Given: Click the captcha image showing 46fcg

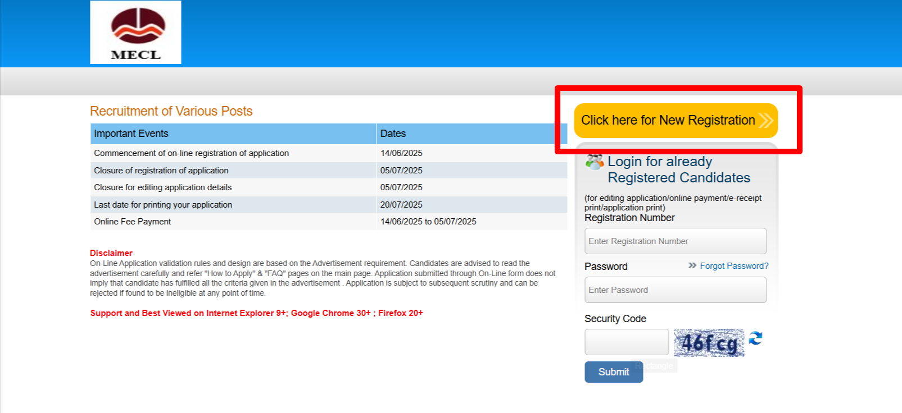Looking at the screenshot, I should coord(709,342).
